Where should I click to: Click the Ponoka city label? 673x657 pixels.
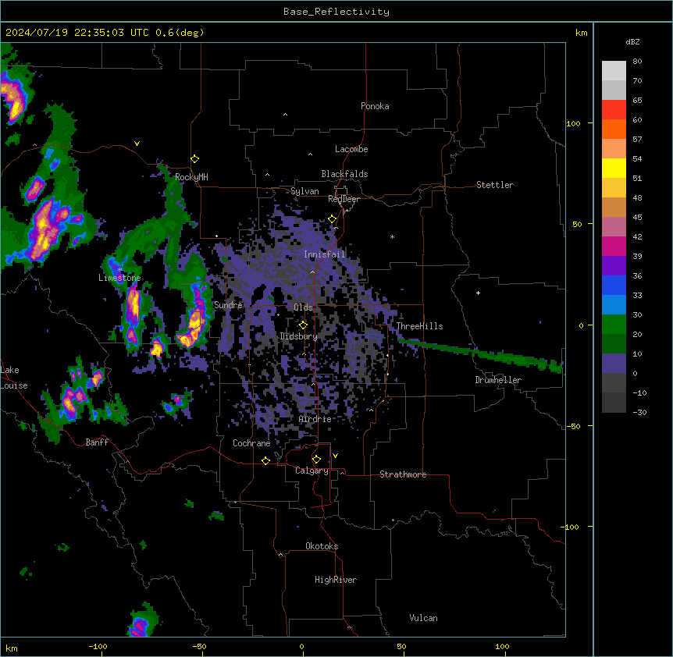[x=375, y=106]
